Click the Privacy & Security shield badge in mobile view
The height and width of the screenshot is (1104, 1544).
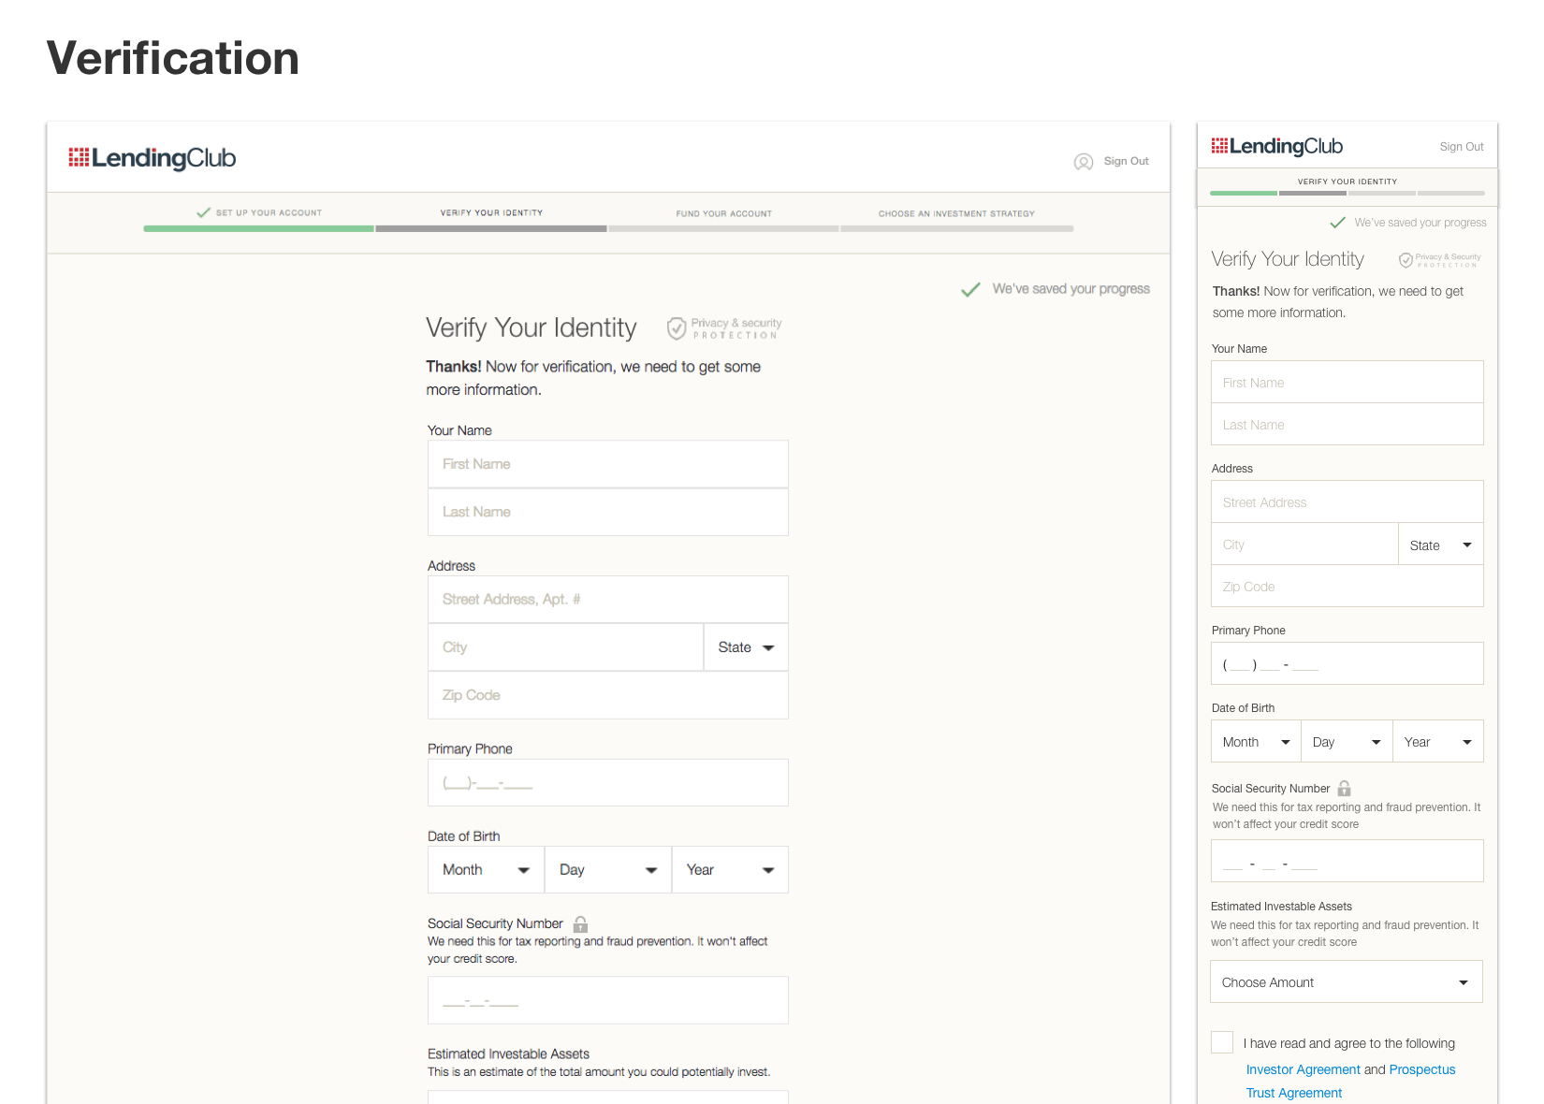point(1440,260)
